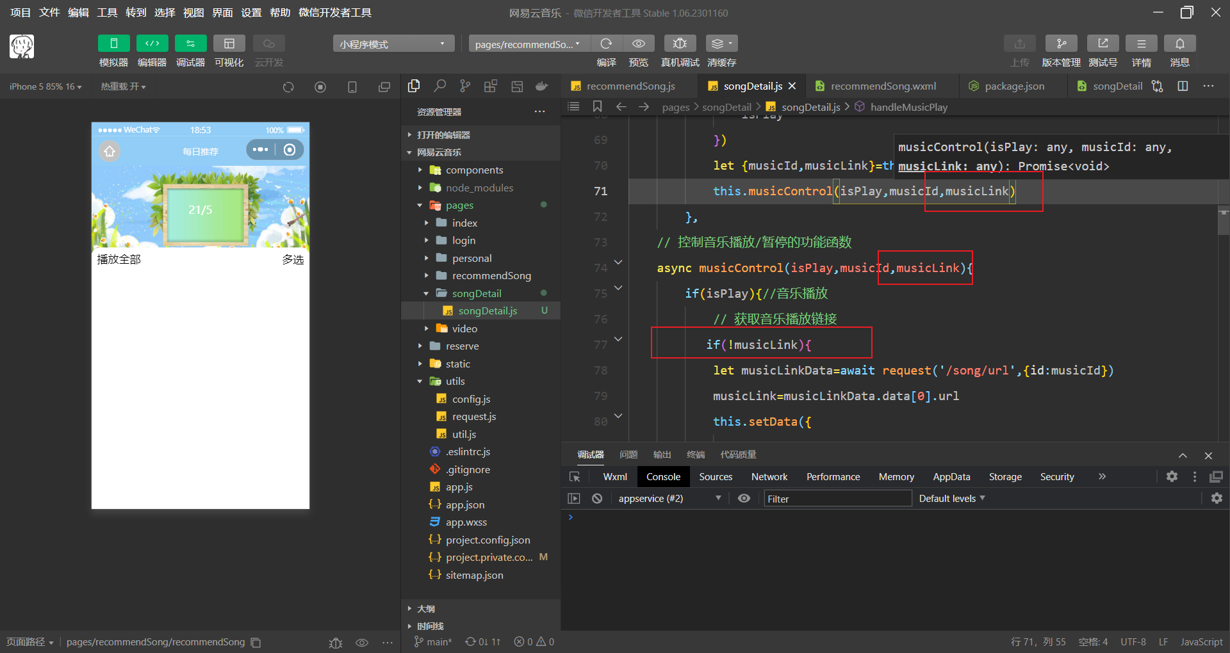Image resolution: width=1230 pixels, height=653 pixels.
Task: Open the 详情 details panel
Action: [1141, 43]
